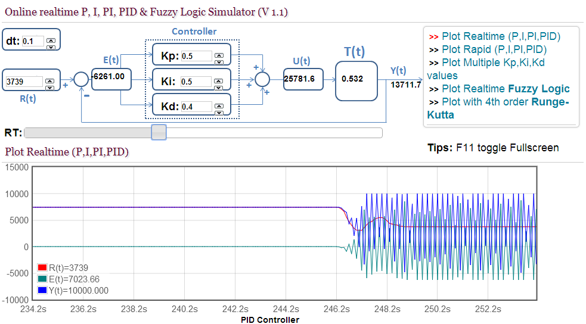Click the Kd gain input field

coord(196,107)
